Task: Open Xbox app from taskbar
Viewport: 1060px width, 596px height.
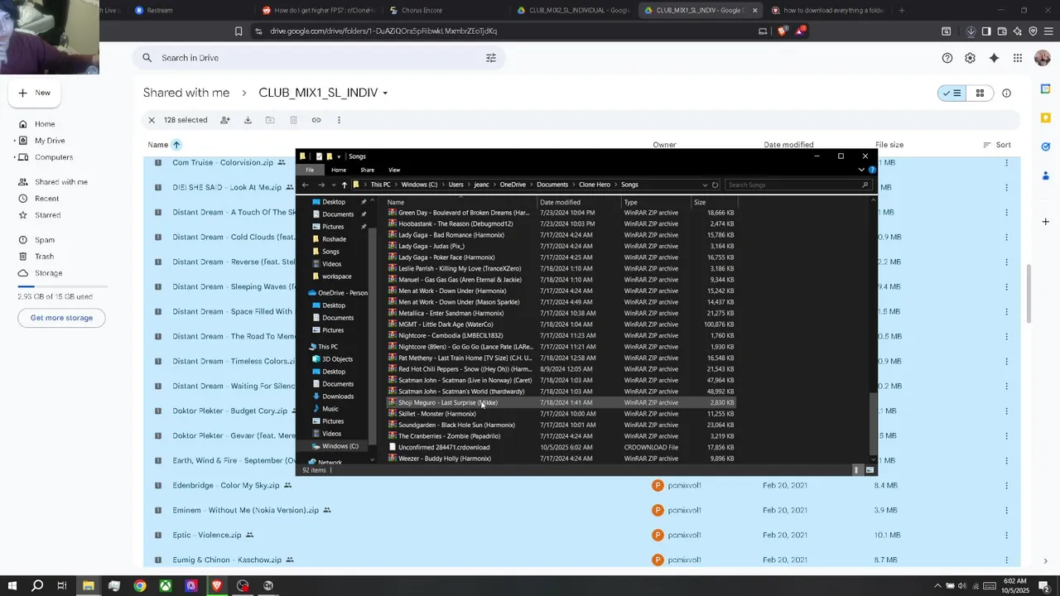Action: [x=166, y=586]
